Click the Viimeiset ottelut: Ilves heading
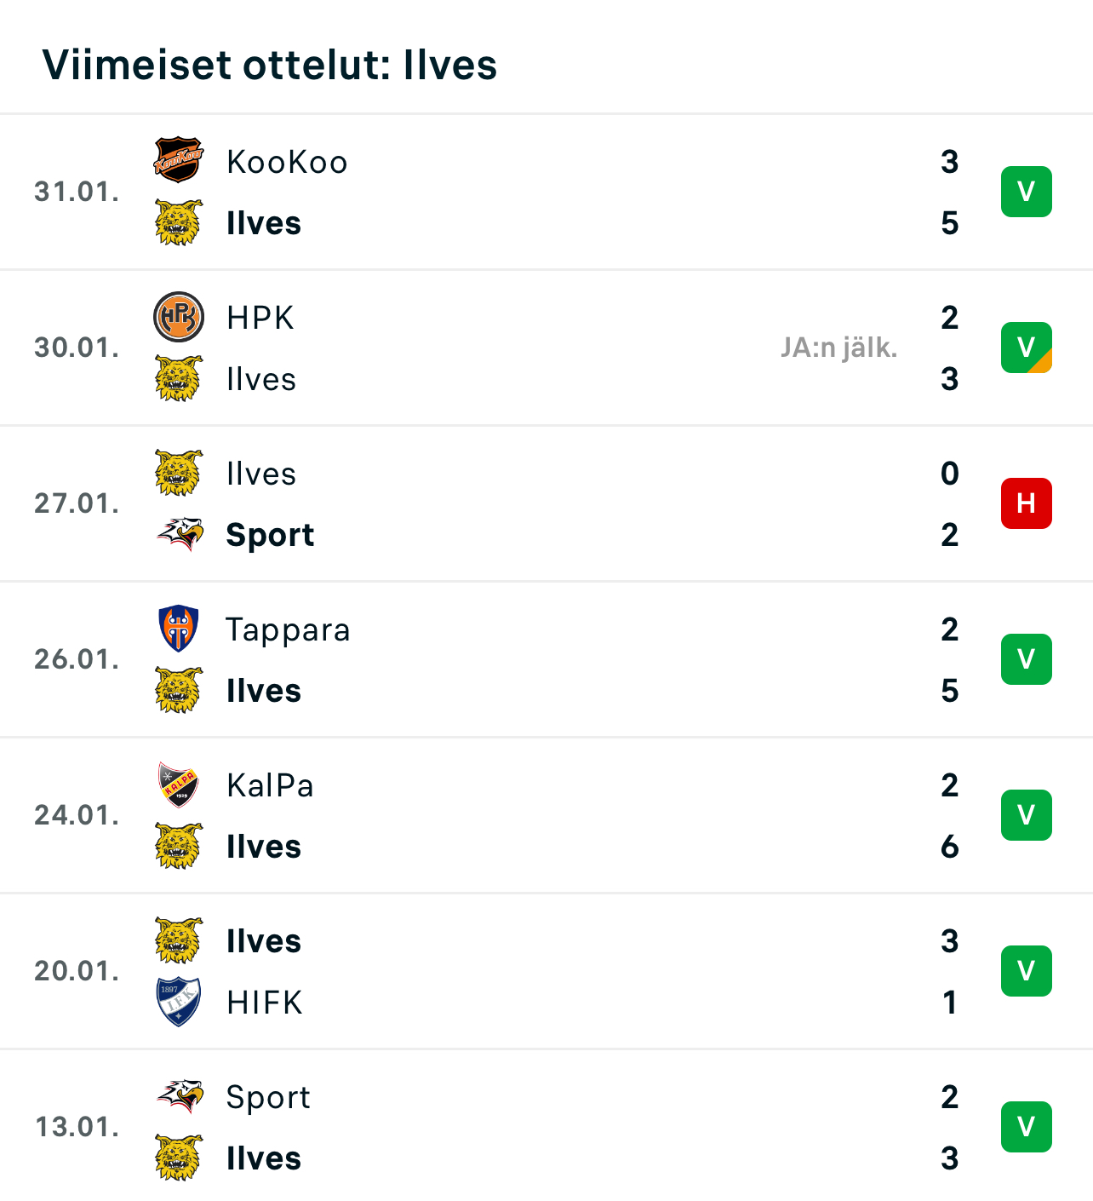 pos(269,65)
